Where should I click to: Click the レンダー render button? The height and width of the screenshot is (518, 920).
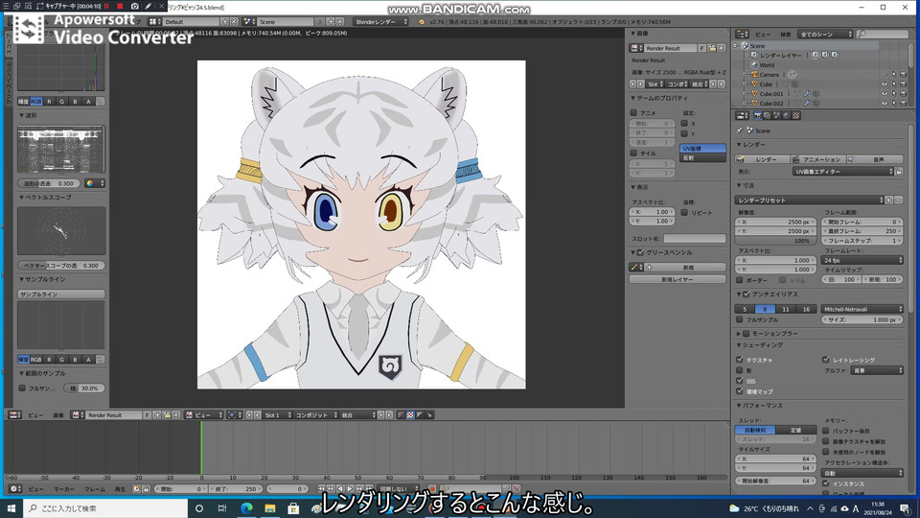[x=762, y=159]
